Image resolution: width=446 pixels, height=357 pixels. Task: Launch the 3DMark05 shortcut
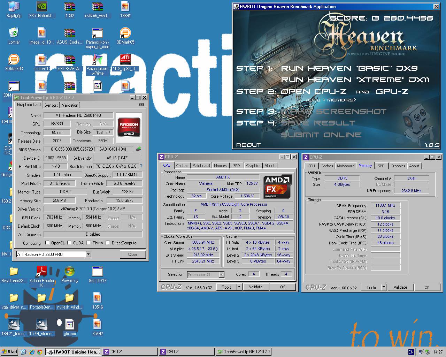(125, 36)
